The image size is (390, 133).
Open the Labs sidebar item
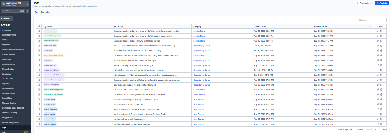tap(4, 132)
